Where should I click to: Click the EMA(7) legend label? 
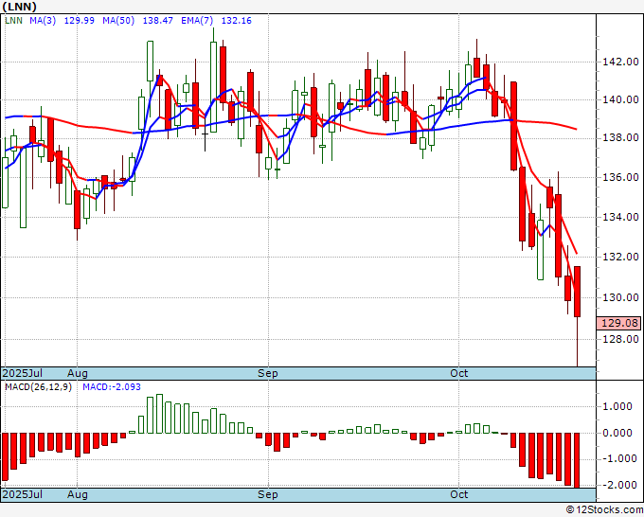(x=197, y=21)
